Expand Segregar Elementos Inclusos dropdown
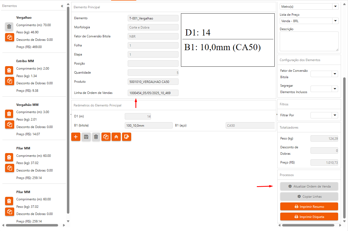 tap(335, 89)
